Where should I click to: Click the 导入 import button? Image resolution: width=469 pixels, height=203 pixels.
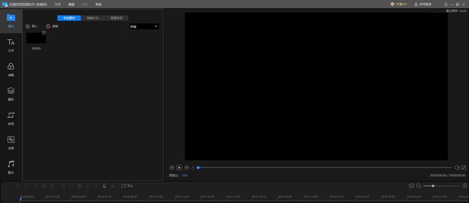[x=32, y=26]
